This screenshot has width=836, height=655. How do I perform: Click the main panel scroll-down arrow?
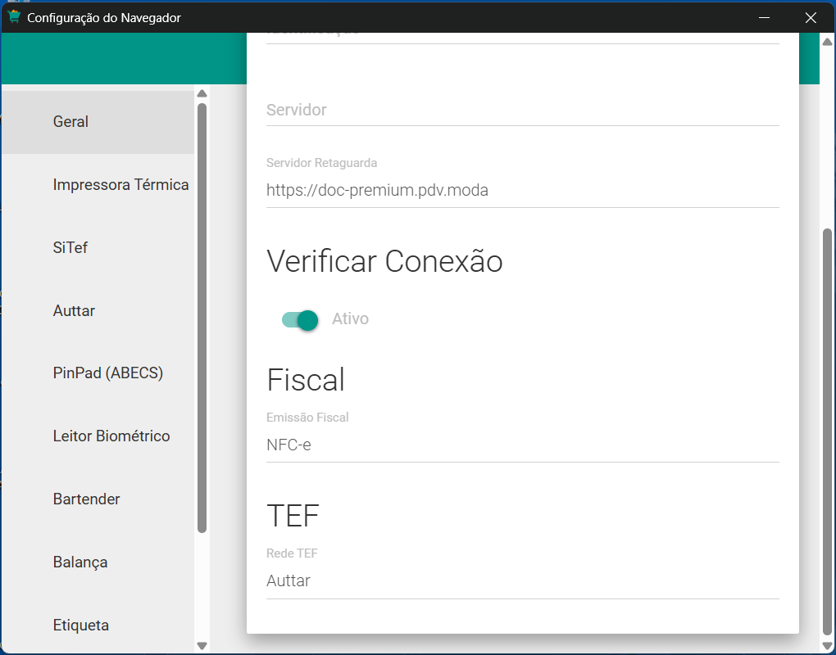tap(827, 646)
